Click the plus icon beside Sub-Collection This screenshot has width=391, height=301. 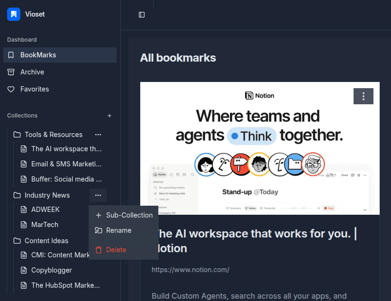click(x=99, y=215)
